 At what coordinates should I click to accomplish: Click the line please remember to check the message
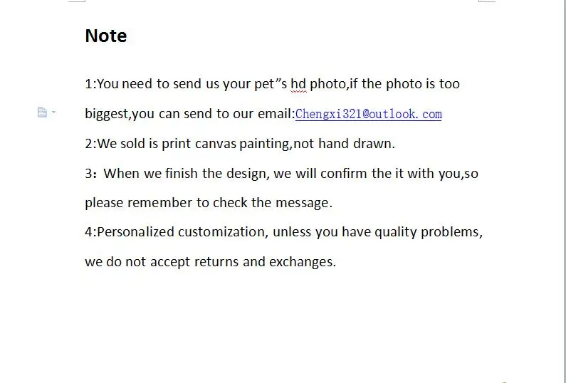(209, 203)
